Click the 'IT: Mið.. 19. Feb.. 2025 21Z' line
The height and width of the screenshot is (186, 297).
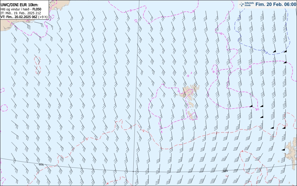[x=21, y=13]
